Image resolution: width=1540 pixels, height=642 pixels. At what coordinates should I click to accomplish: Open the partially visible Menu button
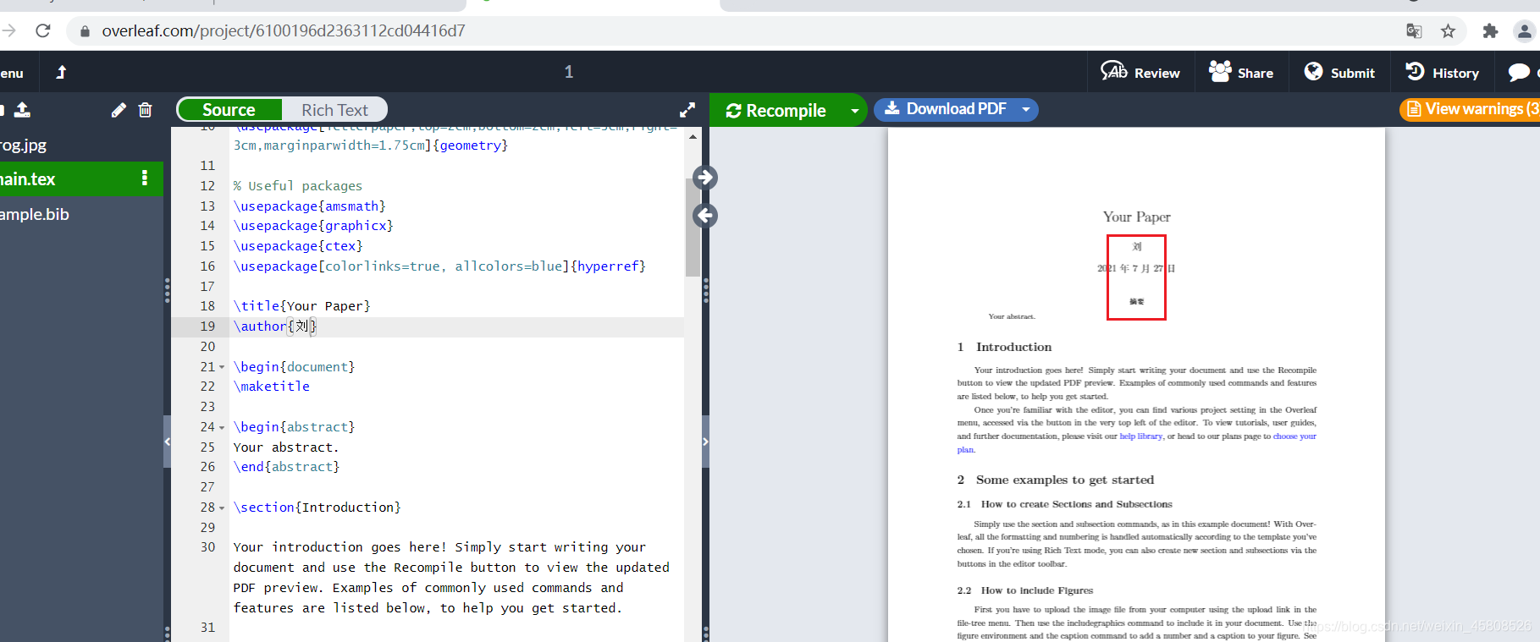(x=12, y=73)
